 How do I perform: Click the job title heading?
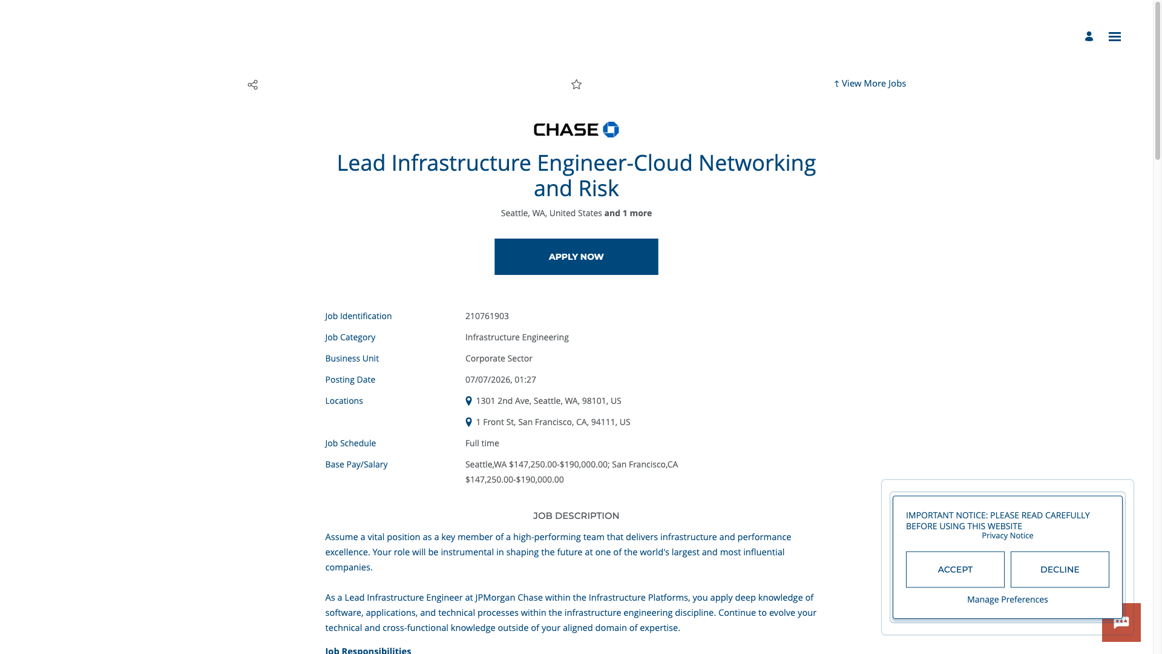point(576,176)
